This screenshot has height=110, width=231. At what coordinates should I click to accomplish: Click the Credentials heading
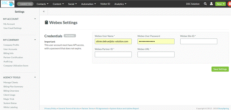(x=53, y=36)
